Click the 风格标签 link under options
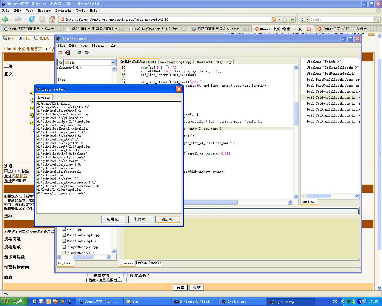 (20, 176)
